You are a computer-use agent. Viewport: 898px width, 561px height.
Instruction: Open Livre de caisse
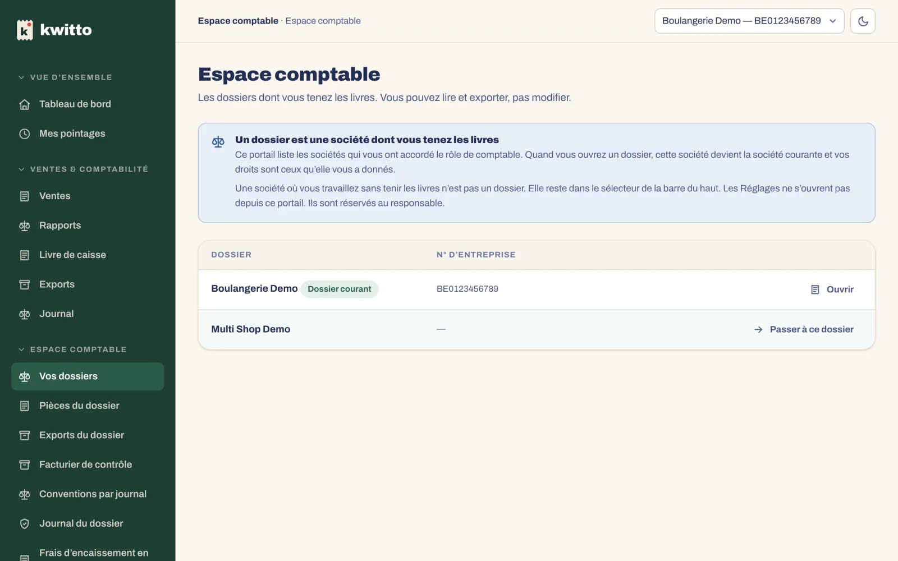[88, 255]
